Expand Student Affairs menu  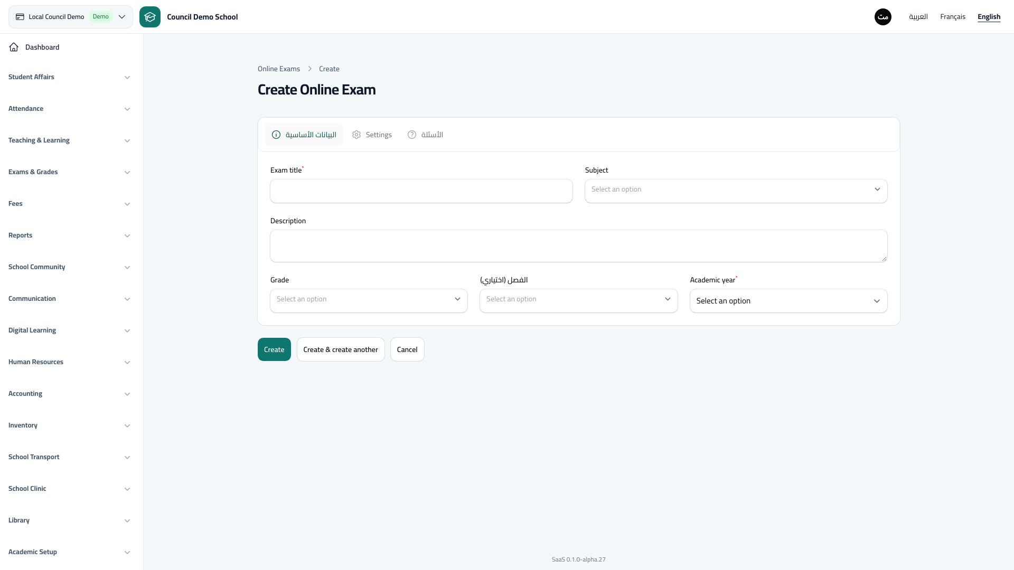[69, 77]
